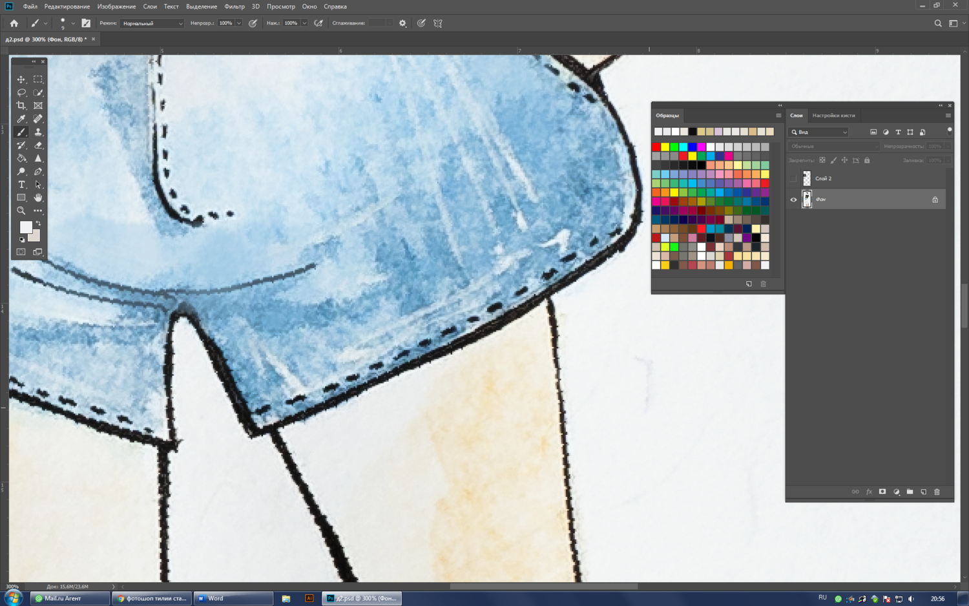Create new layer in Layers panel
The height and width of the screenshot is (606, 969).
pyautogui.click(x=923, y=492)
